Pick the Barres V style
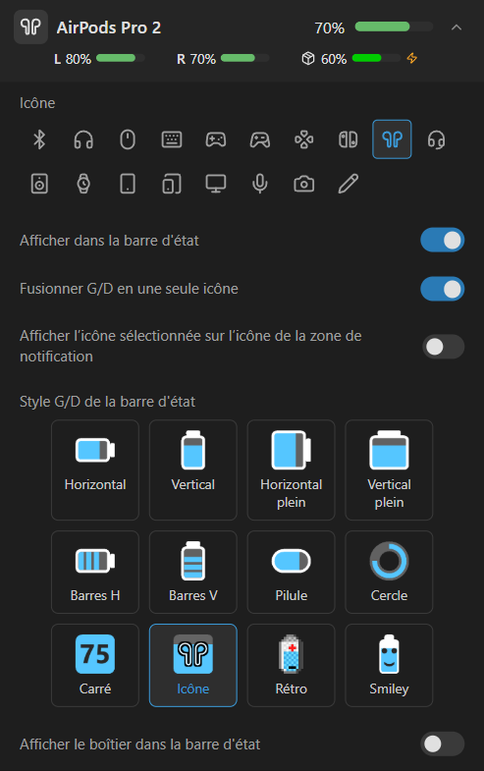Viewport: 484px width, 771px height. tap(193, 572)
